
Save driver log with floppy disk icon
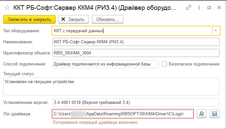214,114
